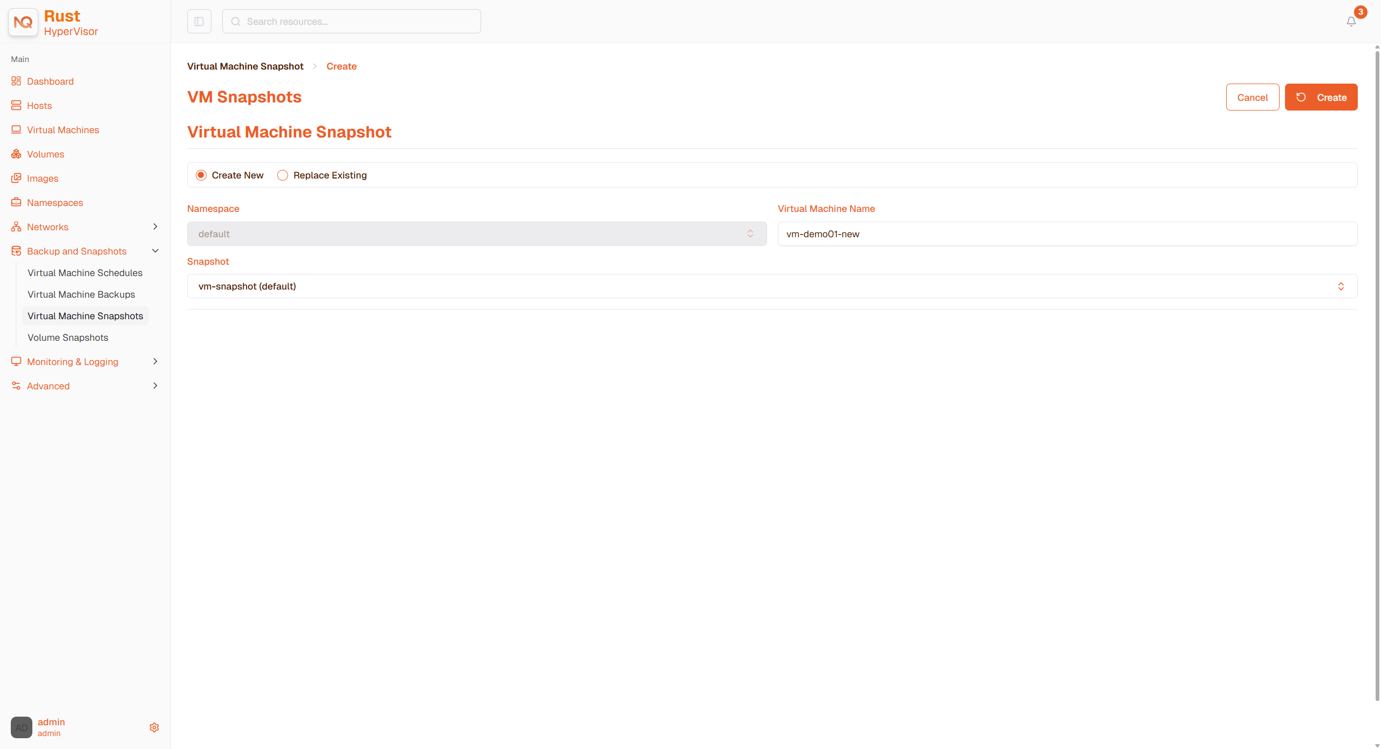Click the Backup and Snapshots database icon
Image resolution: width=1381 pixels, height=749 pixels.
coord(16,251)
